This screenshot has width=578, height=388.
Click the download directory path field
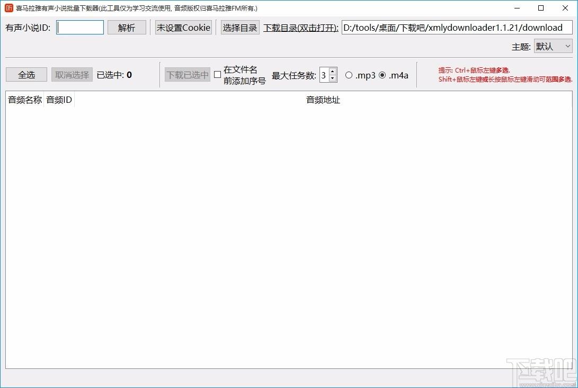coord(457,28)
